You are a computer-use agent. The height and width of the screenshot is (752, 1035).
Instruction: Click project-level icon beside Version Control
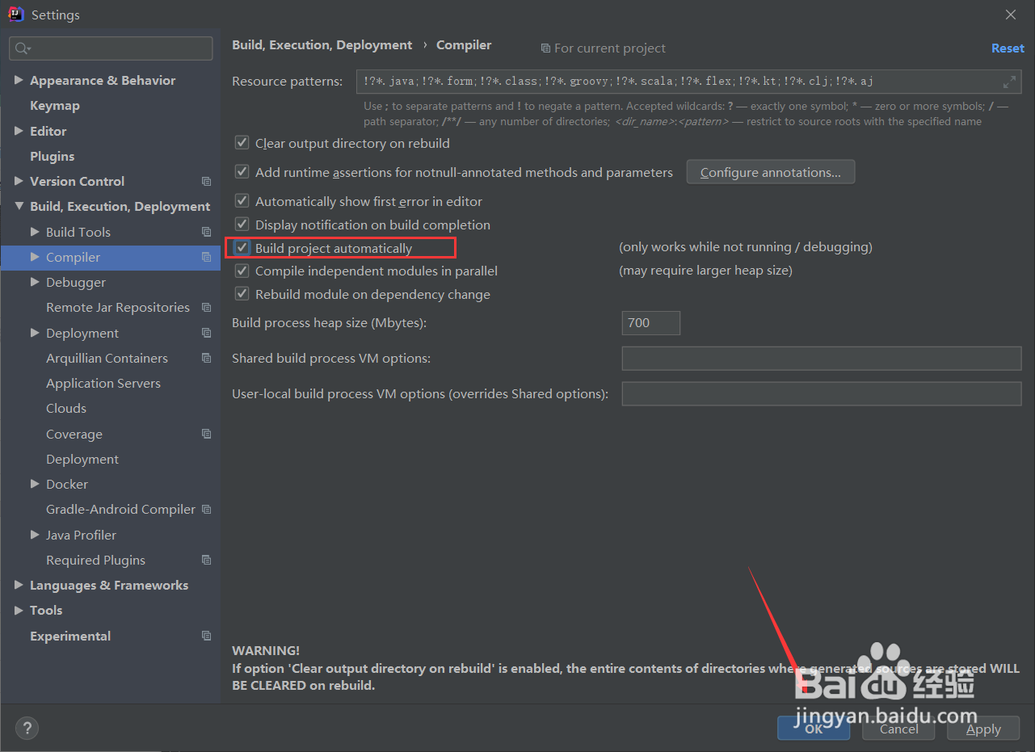coord(206,182)
